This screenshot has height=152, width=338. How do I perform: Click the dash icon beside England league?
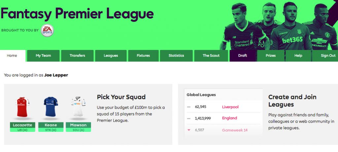pyautogui.click(x=189, y=118)
